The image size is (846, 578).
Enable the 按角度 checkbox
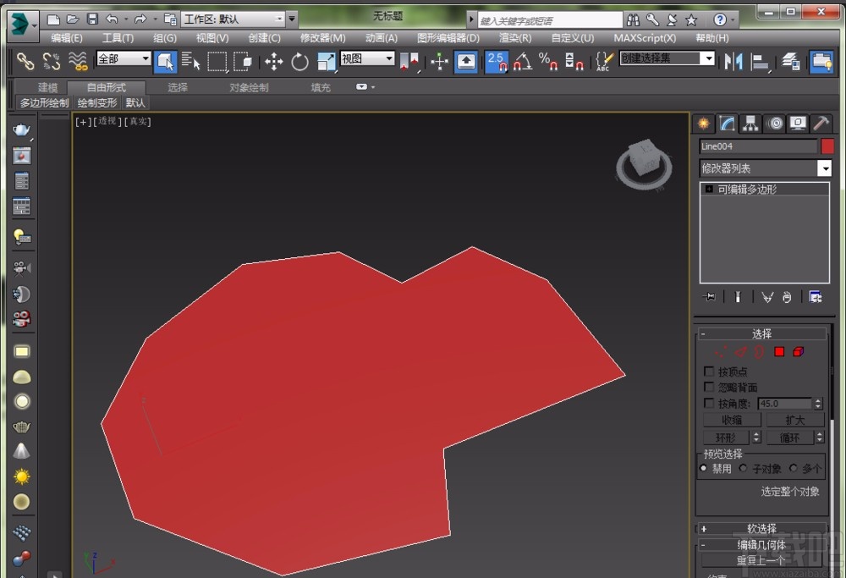pyautogui.click(x=708, y=403)
